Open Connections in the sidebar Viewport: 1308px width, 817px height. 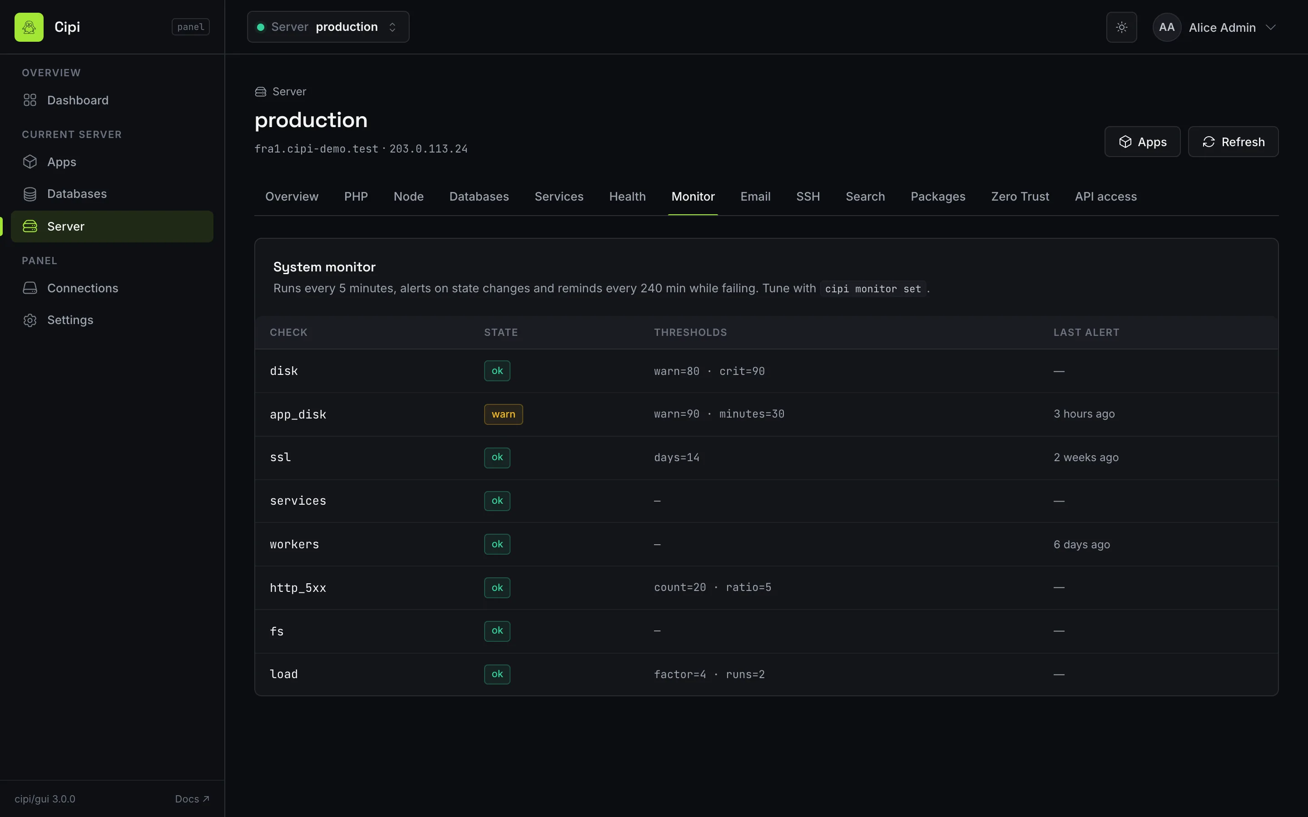112,288
